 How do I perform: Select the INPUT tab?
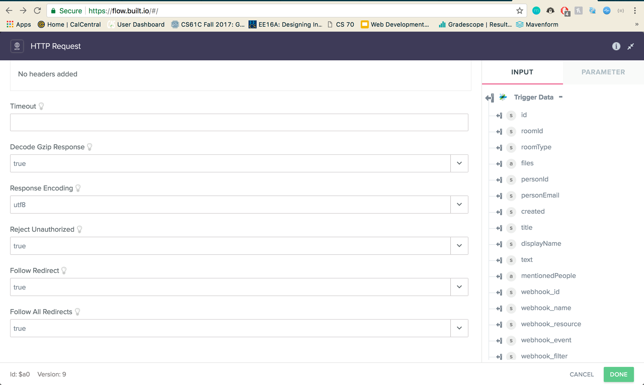[x=522, y=72]
